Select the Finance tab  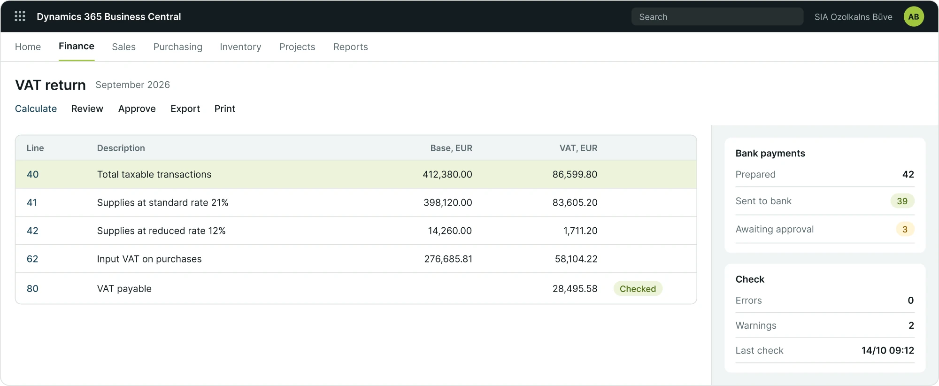coord(77,46)
